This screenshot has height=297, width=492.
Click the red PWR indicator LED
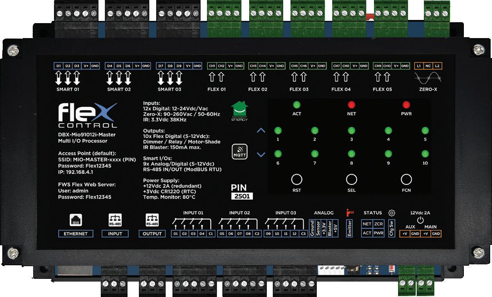(x=406, y=104)
